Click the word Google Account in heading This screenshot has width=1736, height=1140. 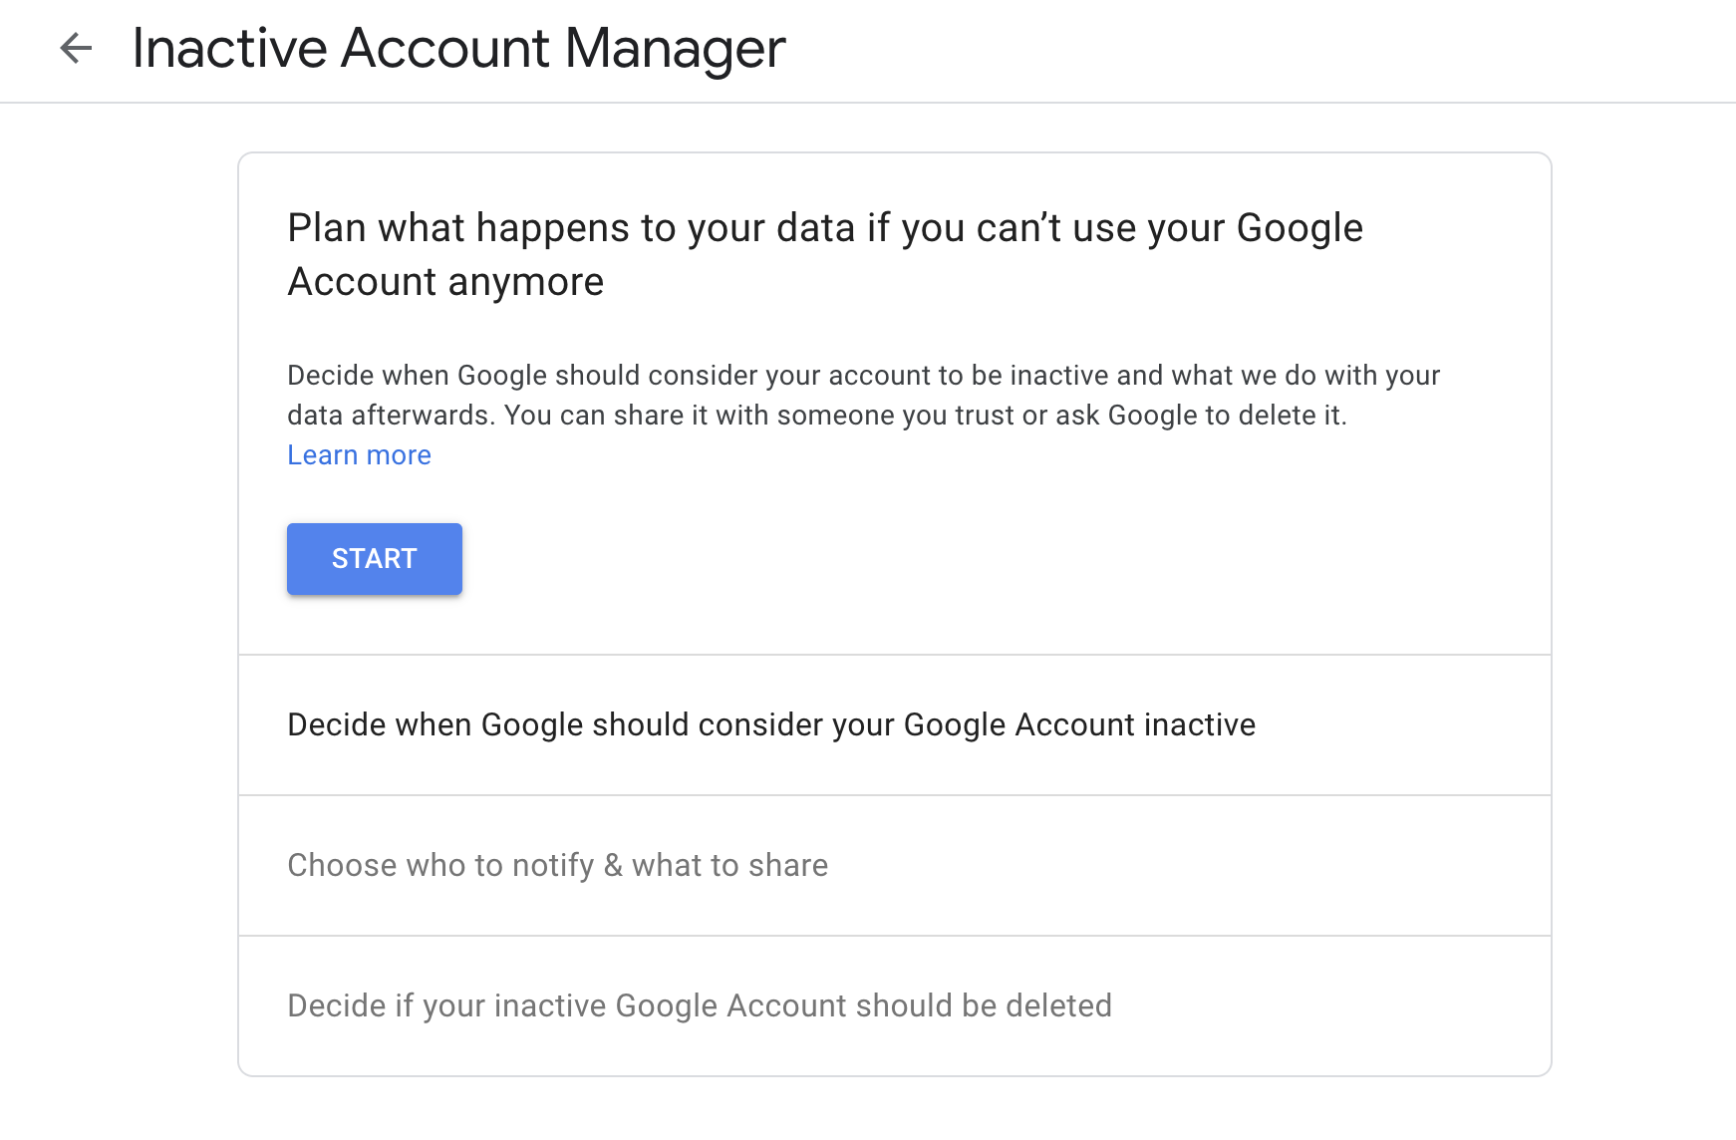point(1299,228)
